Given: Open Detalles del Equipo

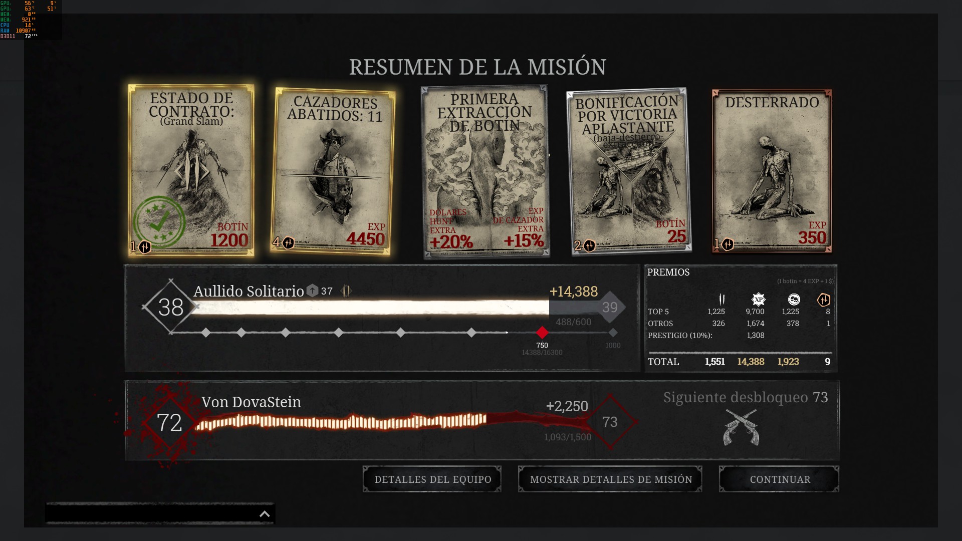Looking at the screenshot, I should [x=432, y=479].
